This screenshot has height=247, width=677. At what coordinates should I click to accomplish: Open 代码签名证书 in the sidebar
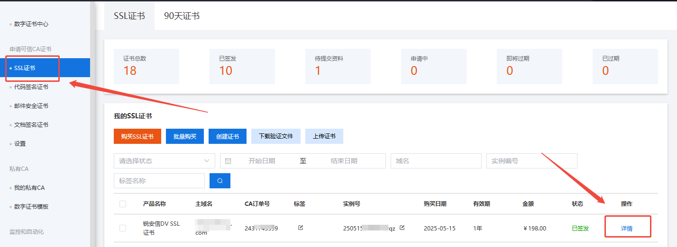pos(31,87)
